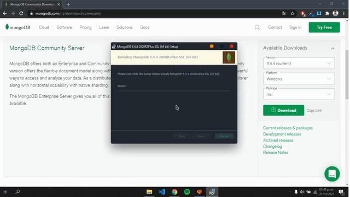Click the Copy Link link
The image size is (350, 197).
[314, 111]
